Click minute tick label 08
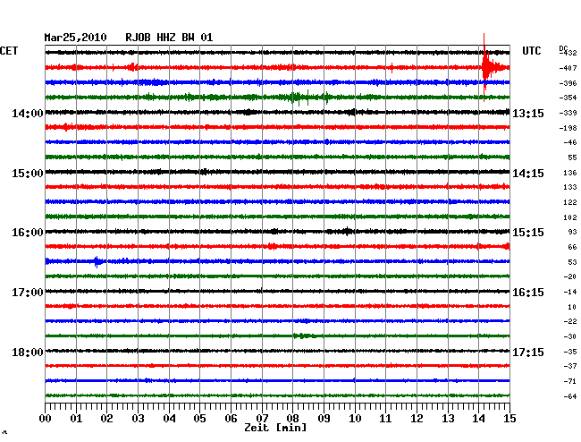Screen dimensions: 581x442 (292, 419)
